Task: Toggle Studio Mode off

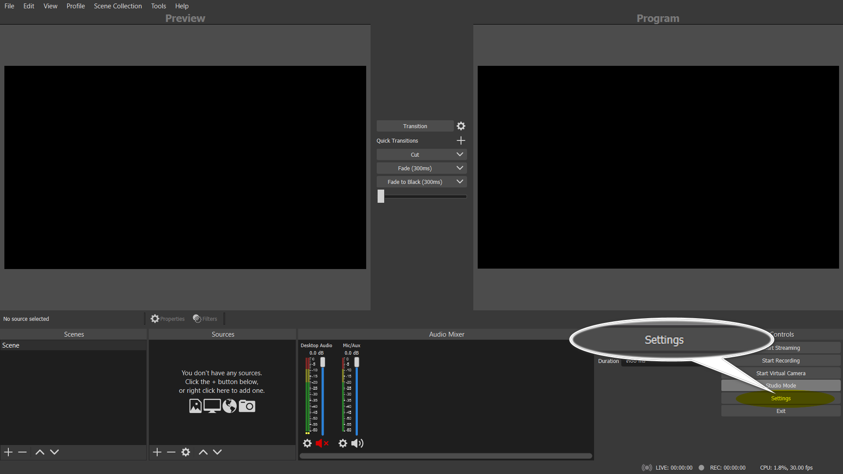Action: pyautogui.click(x=781, y=385)
